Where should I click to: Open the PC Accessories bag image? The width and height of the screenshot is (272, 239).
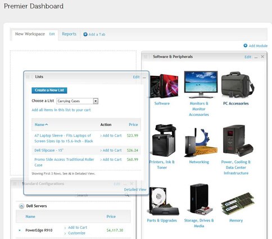[238, 84]
